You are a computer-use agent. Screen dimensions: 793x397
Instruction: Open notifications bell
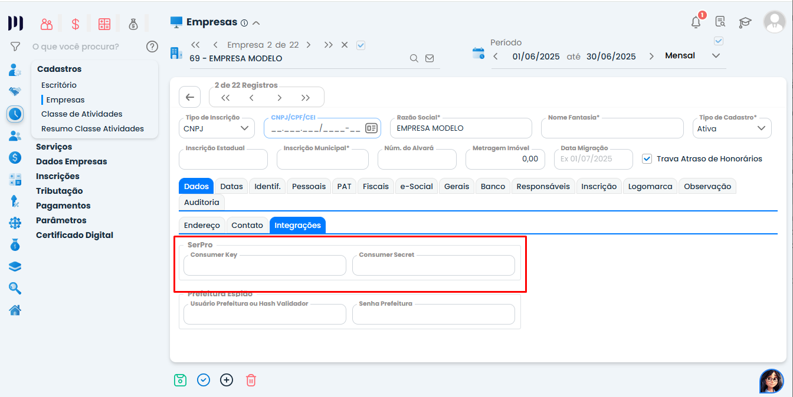696,22
